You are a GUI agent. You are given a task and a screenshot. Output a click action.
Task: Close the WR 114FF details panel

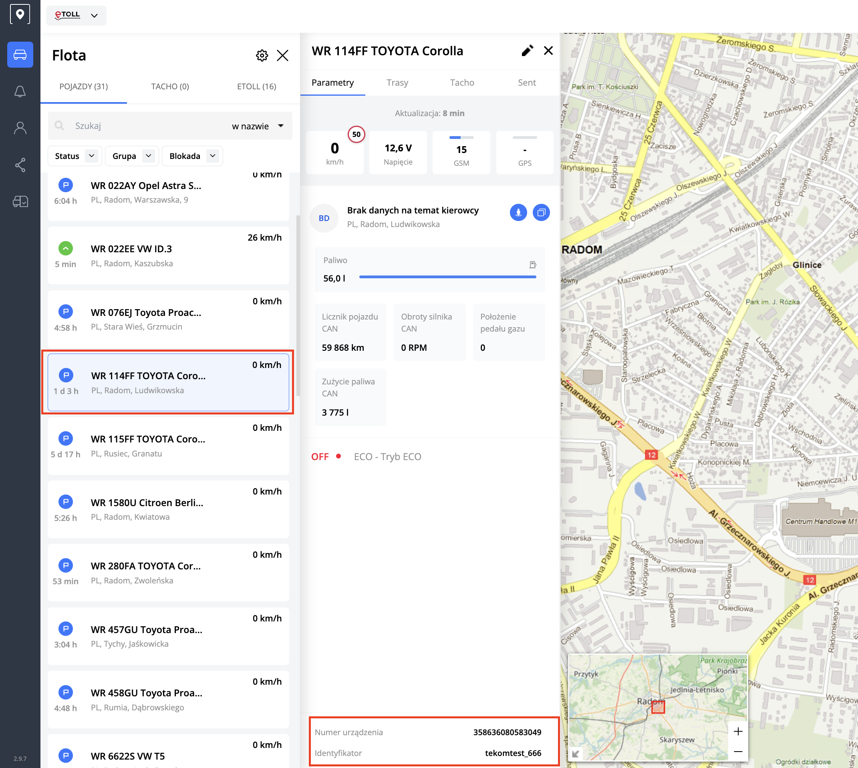pos(548,50)
